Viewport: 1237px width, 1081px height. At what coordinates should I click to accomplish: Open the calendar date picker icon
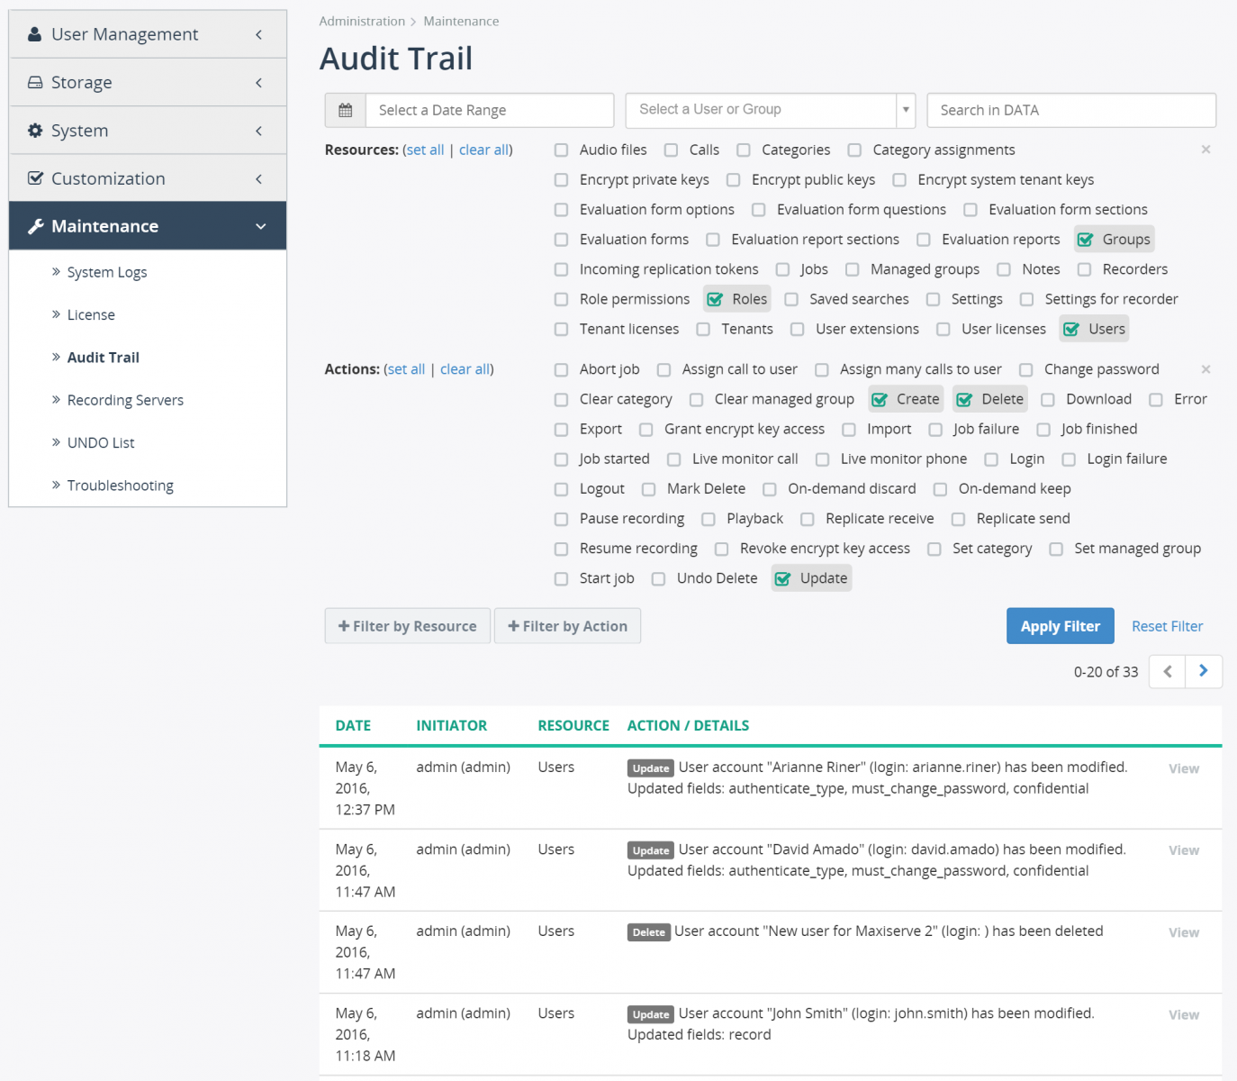[x=345, y=109]
